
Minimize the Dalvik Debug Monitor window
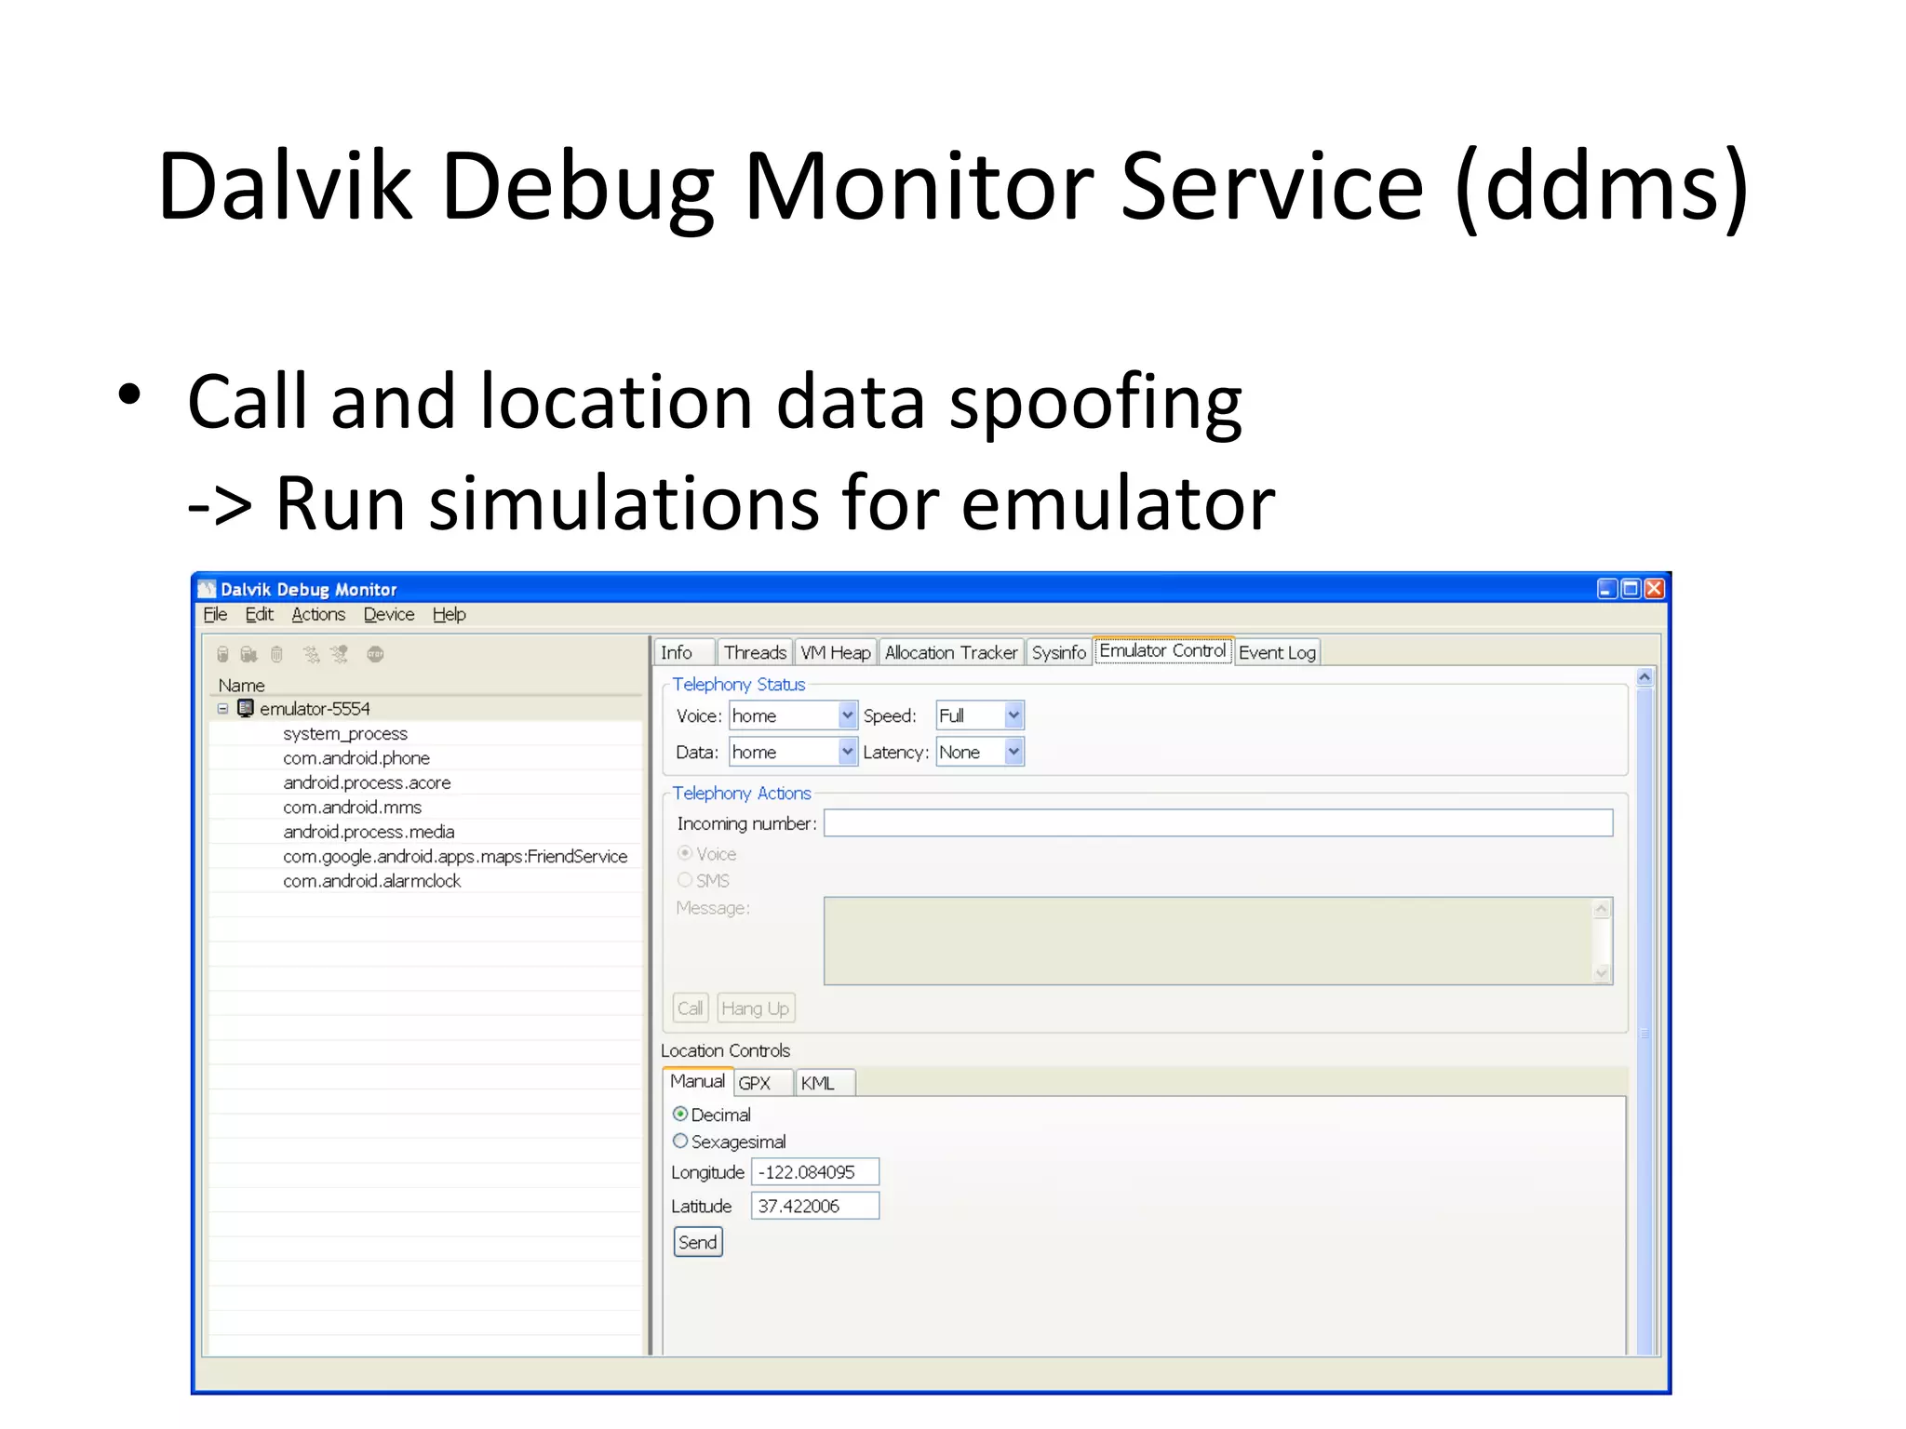coord(1607,588)
